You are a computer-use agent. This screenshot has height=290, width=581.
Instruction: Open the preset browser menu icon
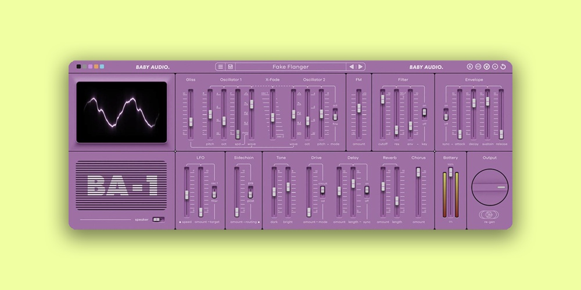221,67
